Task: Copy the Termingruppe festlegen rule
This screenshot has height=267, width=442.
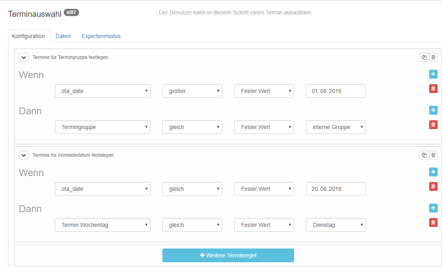Action: 424,57
